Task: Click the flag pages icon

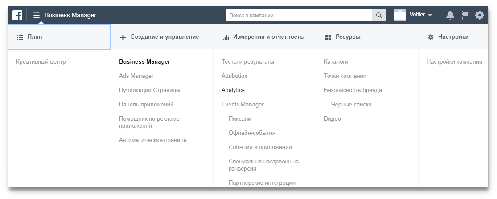Action: tap(465, 15)
